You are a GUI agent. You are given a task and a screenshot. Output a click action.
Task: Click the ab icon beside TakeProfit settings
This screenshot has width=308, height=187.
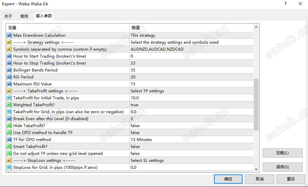coord(9,91)
